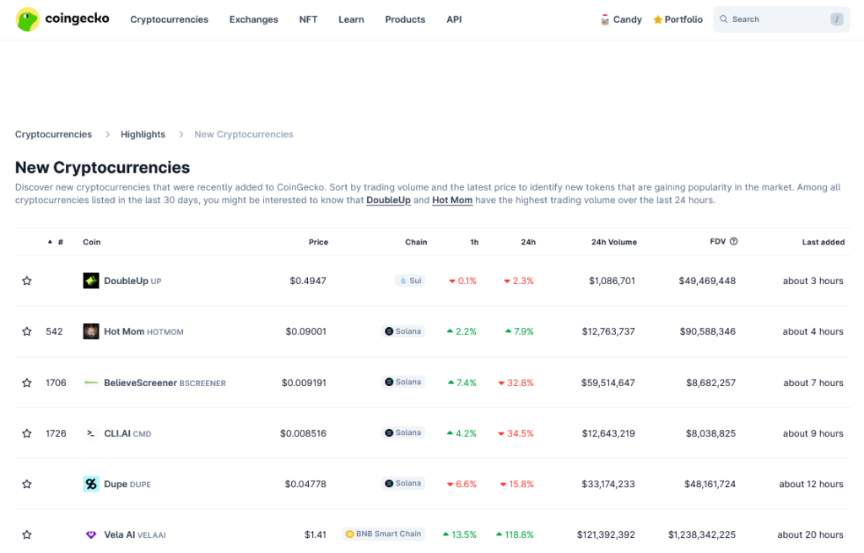Click the FDV help question-mark icon
Viewport: 864px width, 553px height.
click(733, 241)
